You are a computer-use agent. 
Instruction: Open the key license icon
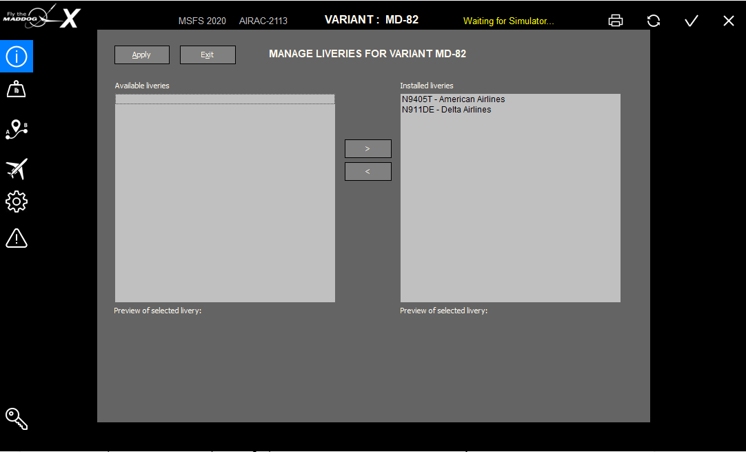pos(16,419)
